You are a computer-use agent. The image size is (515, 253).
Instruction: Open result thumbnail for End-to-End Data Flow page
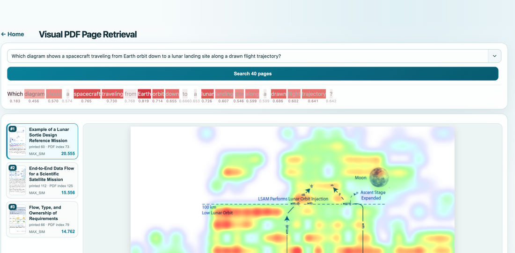click(x=17, y=180)
